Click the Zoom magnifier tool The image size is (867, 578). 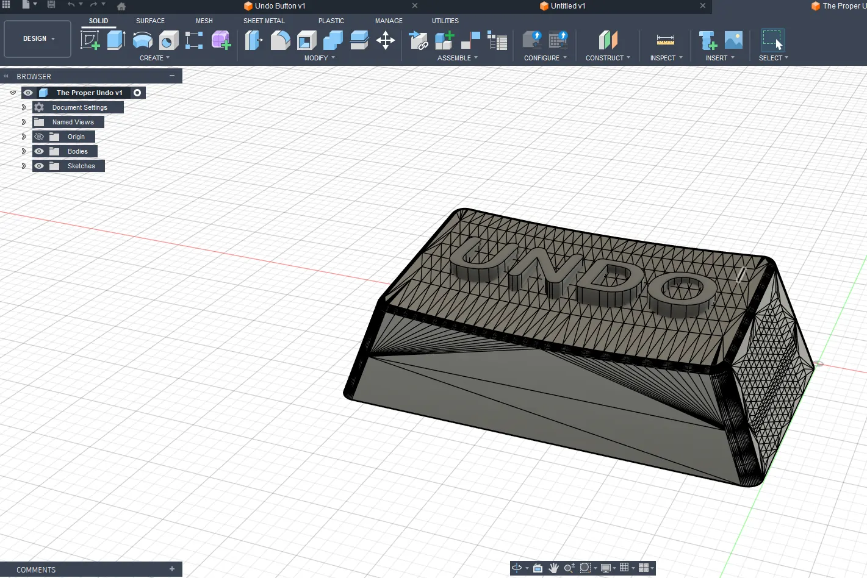[569, 568]
